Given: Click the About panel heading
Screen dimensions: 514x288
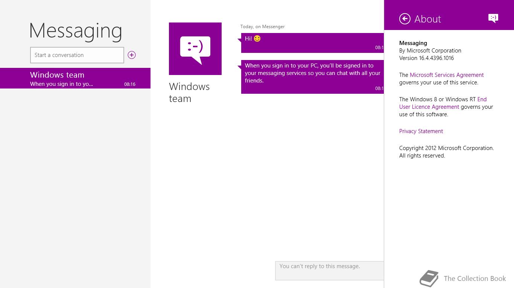Looking at the screenshot, I should click(428, 19).
